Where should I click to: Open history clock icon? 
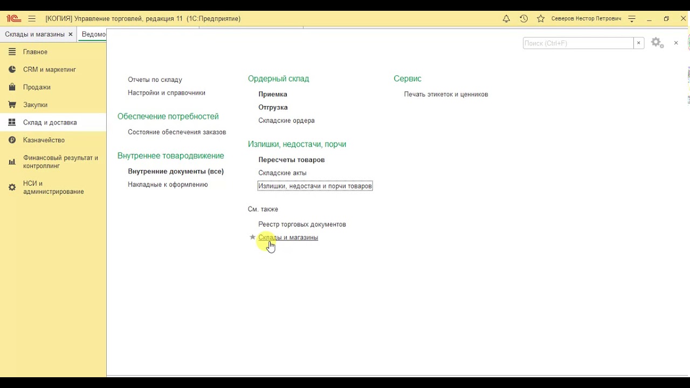523,18
